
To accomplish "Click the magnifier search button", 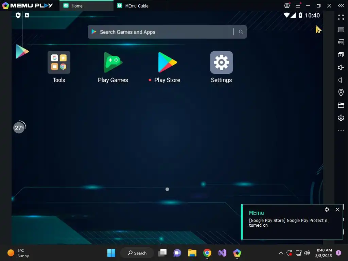I will 241,32.
